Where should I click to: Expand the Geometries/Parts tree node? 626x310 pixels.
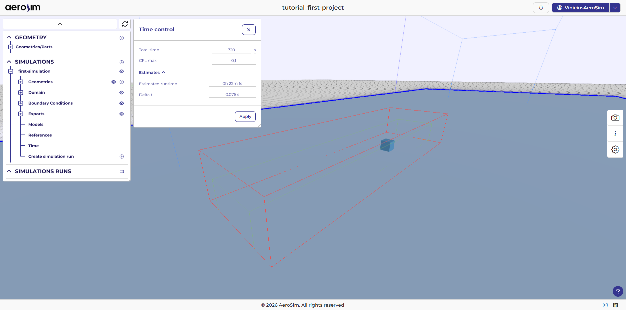tap(11, 47)
